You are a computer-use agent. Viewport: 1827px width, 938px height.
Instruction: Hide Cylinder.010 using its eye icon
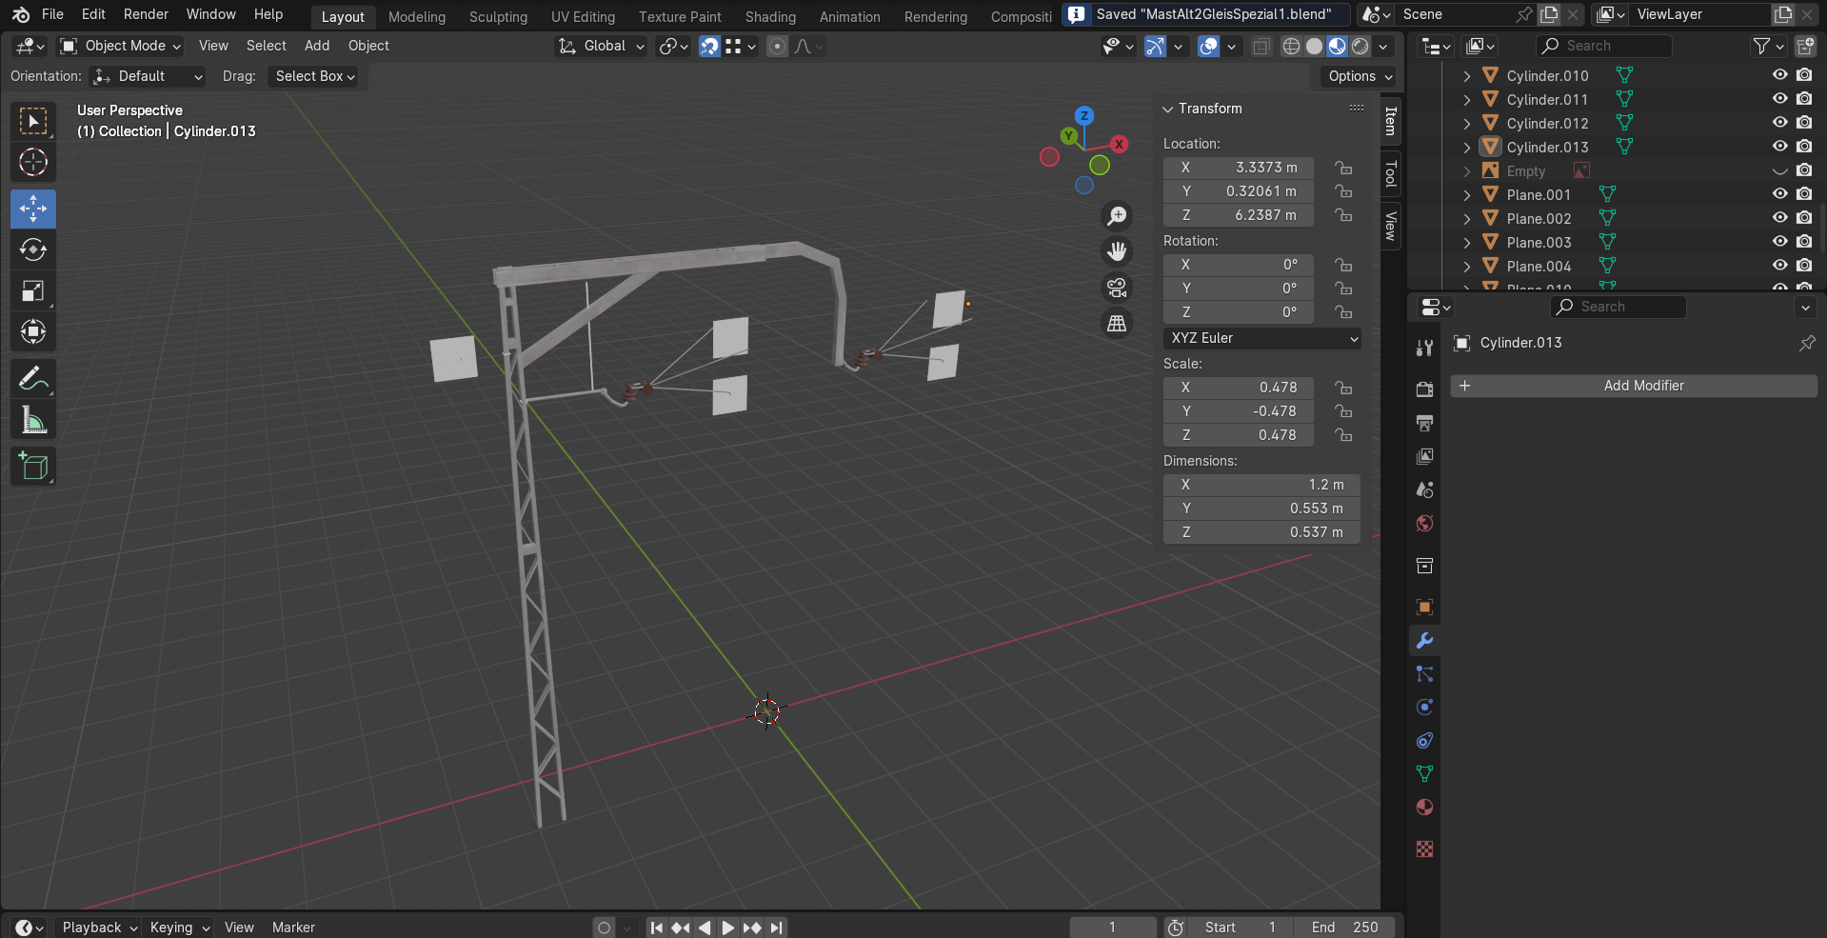coord(1779,75)
